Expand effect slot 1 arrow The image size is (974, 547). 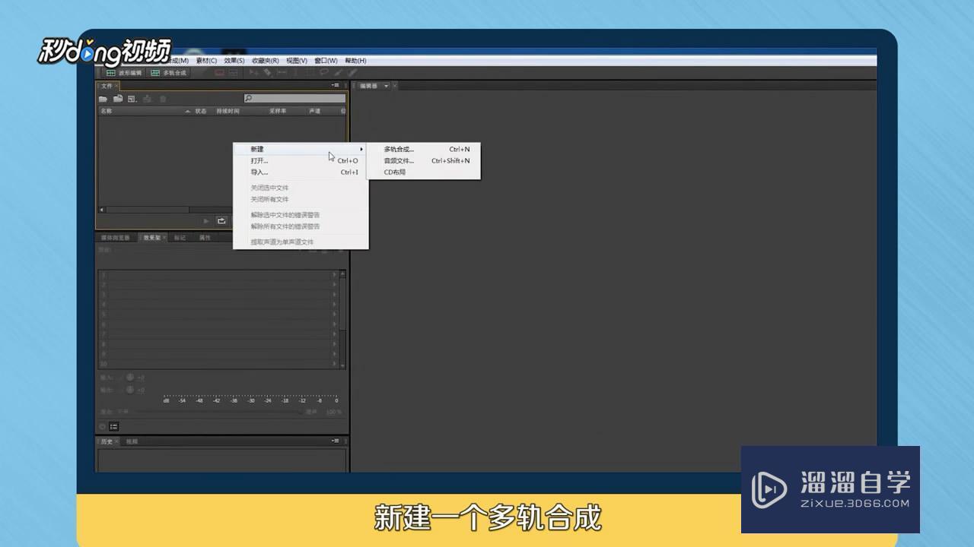tap(334, 275)
